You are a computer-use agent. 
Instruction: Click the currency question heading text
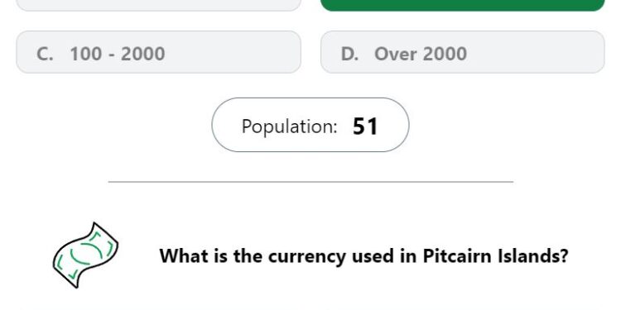click(363, 256)
